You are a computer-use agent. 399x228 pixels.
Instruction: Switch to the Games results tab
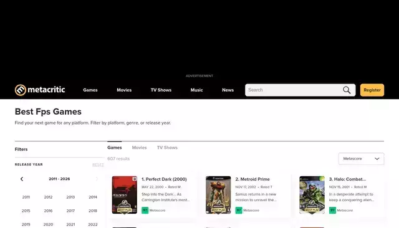(x=115, y=148)
